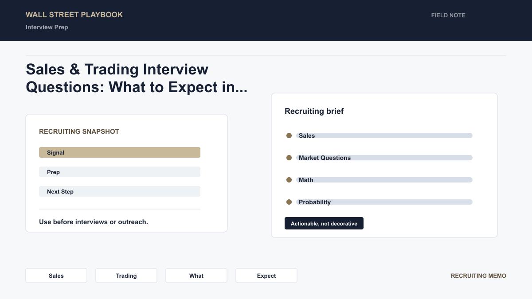
Task: Click the bullet dot beside Sales
Action: tap(289, 136)
